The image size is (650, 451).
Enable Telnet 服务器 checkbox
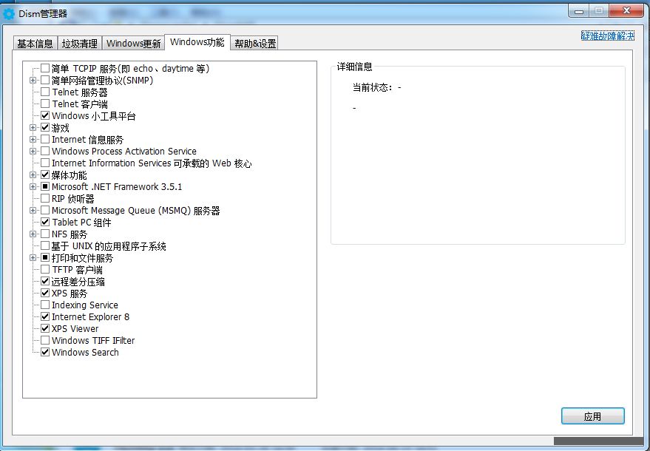point(45,92)
